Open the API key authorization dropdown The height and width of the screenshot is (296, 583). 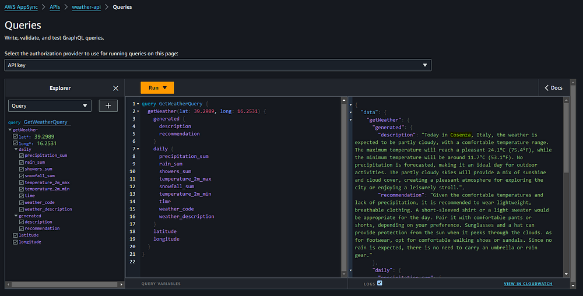(x=218, y=65)
